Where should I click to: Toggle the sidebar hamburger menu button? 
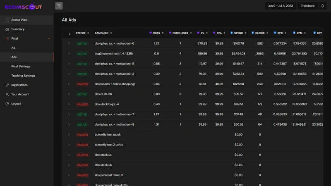click(59, 6)
